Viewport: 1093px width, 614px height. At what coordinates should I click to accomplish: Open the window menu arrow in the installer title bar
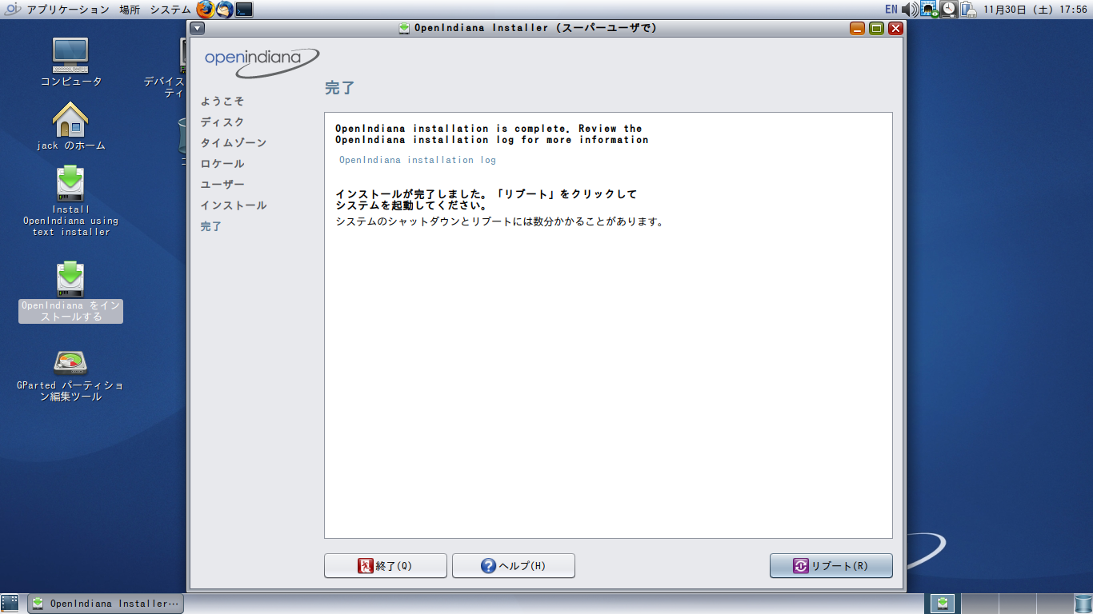[198, 28]
